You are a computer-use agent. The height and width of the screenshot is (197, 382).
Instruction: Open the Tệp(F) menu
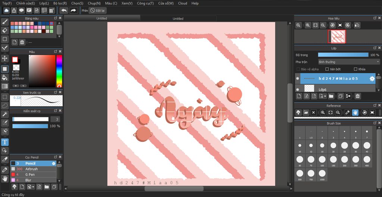(7, 3)
